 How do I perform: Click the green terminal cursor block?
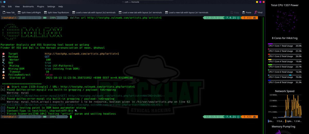coord(71,117)
